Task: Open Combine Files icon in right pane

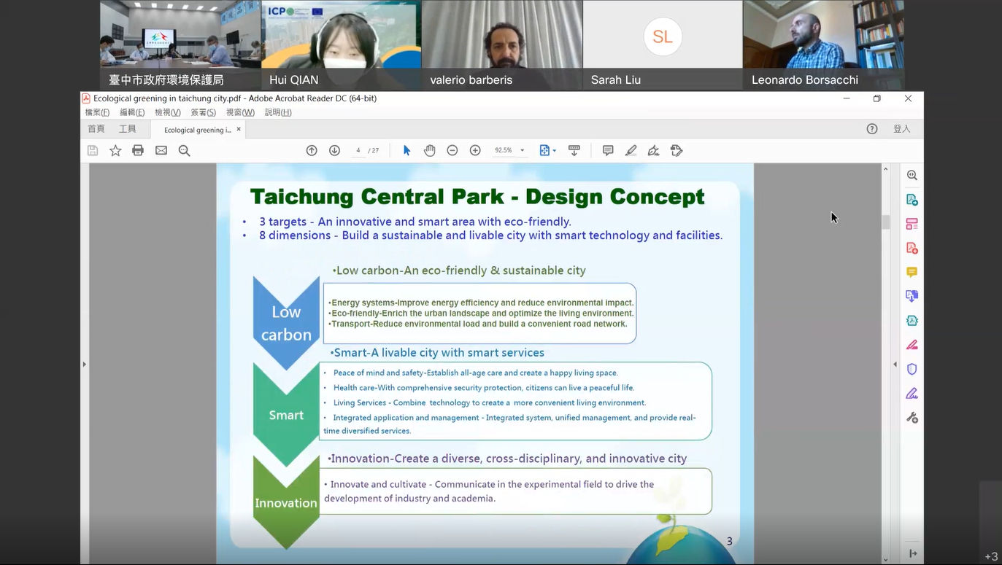Action: [912, 296]
